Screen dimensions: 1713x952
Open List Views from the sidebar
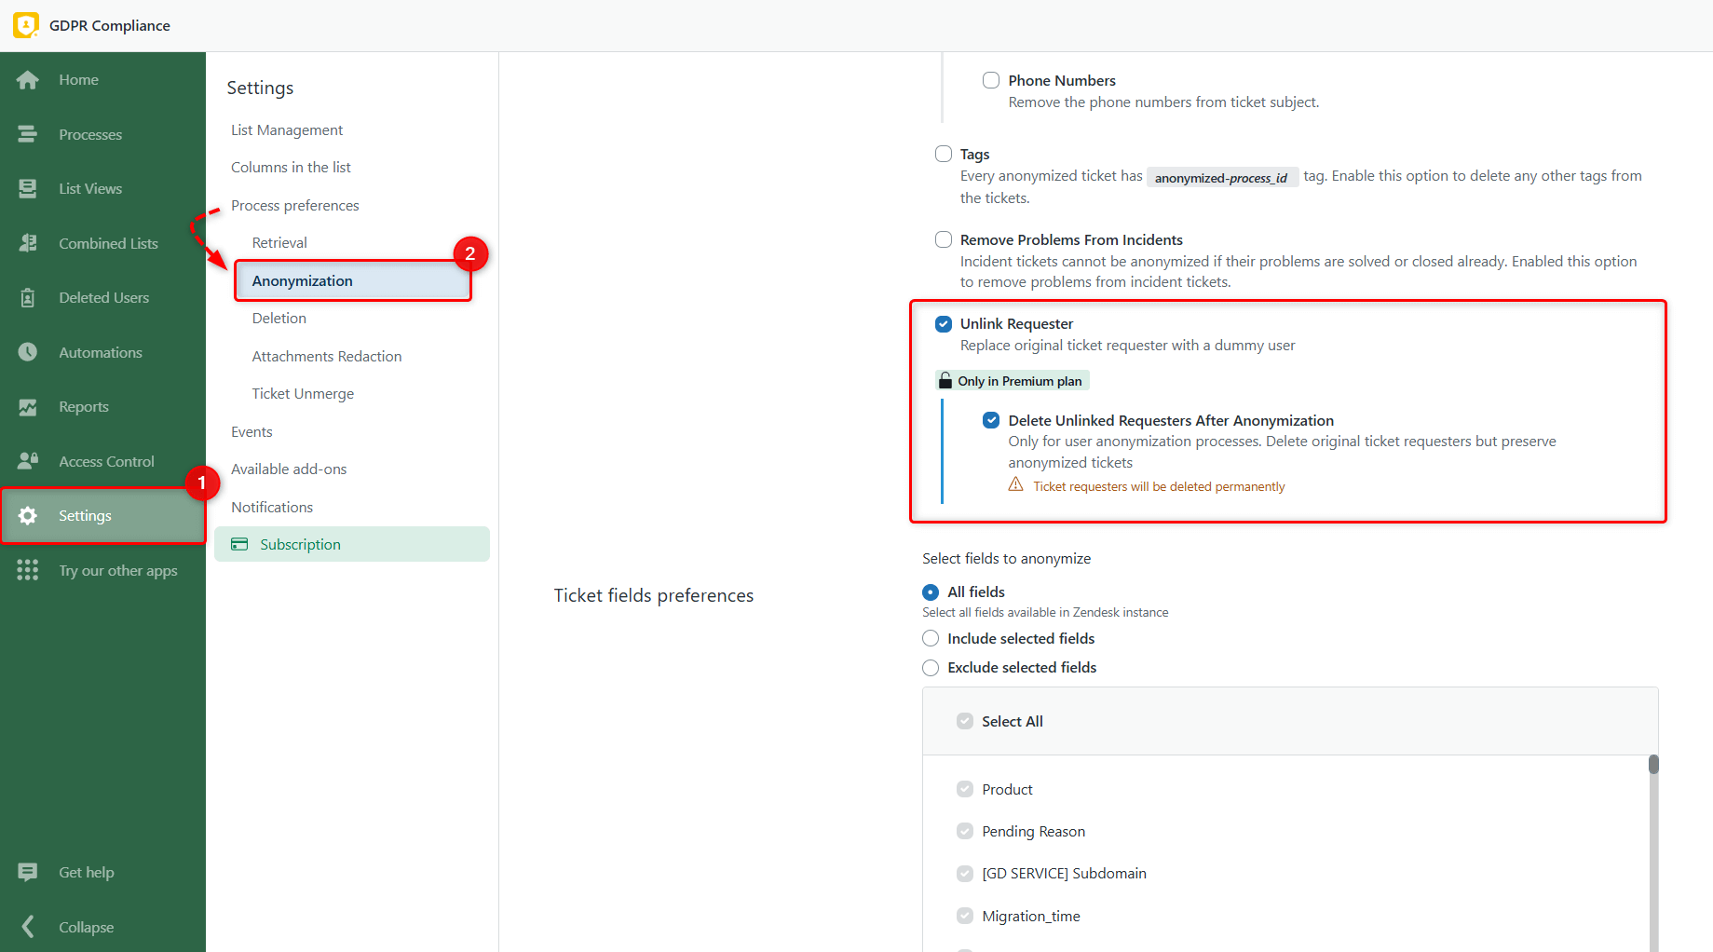point(89,187)
